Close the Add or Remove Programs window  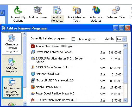(127, 28)
